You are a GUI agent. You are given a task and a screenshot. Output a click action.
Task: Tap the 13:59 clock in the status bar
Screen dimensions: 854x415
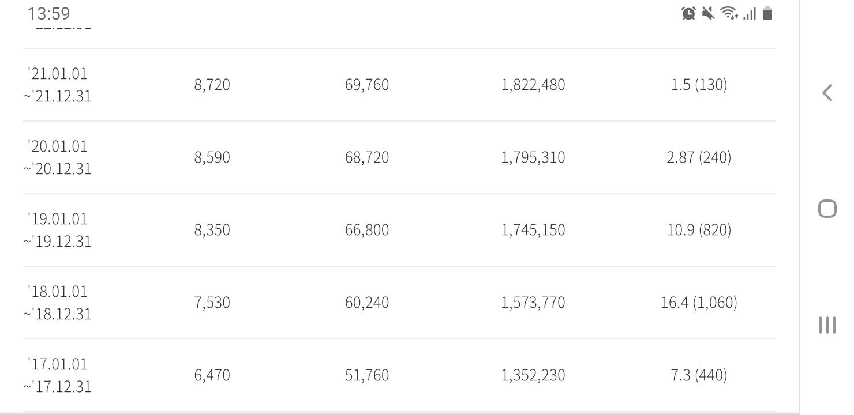click(x=48, y=13)
